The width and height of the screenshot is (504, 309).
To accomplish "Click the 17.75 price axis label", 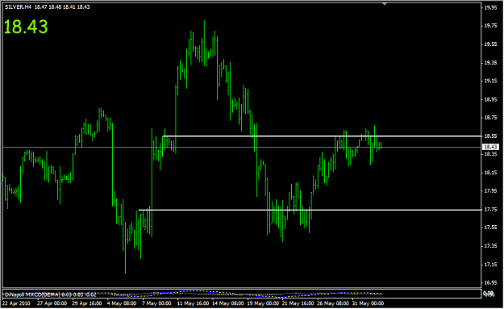I will [490, 210].
